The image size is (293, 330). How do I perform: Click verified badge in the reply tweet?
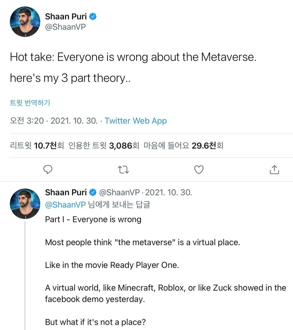[93, 192]
